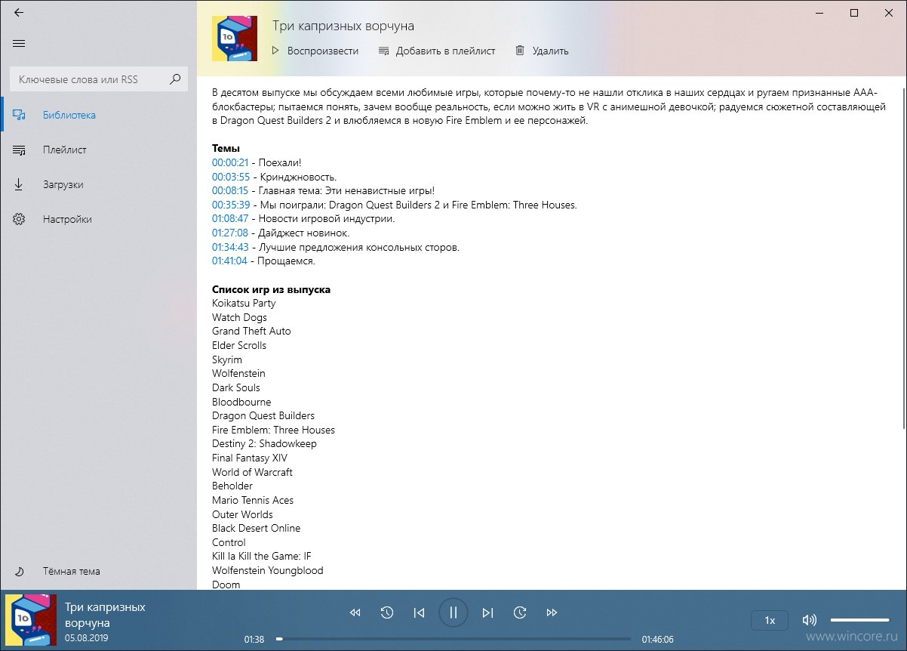Screen dimensions: 907x651
Task: Click the 'Wolfenstein Youngblood' list entry
Action: click(268, 571)
